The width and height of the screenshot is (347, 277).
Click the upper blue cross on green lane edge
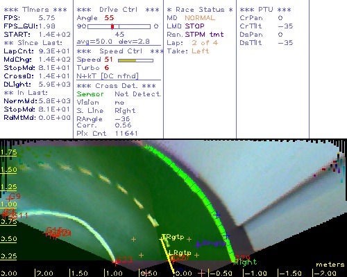tap(217, 215)
